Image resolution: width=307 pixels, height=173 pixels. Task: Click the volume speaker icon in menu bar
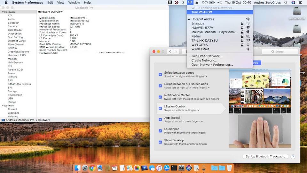220,3
